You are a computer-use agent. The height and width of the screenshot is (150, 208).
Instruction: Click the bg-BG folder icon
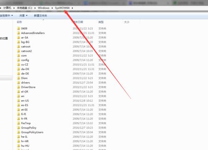18,42
